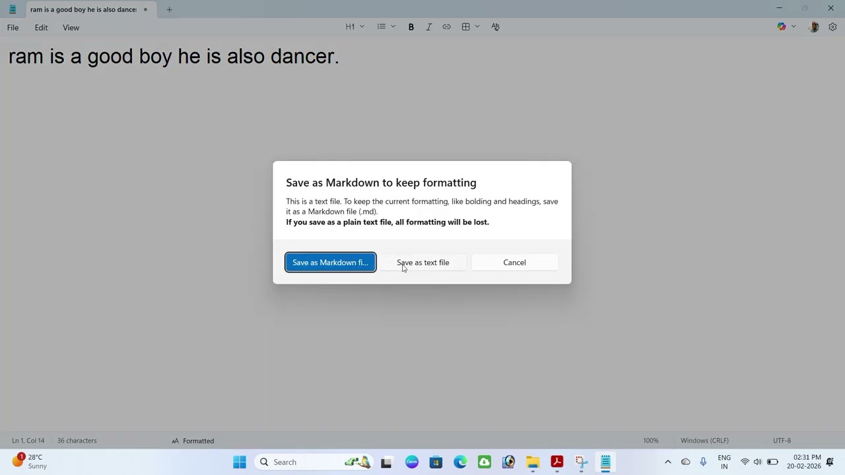
Task: Expand the list style dropdown arrow
Action: point(393,27)
